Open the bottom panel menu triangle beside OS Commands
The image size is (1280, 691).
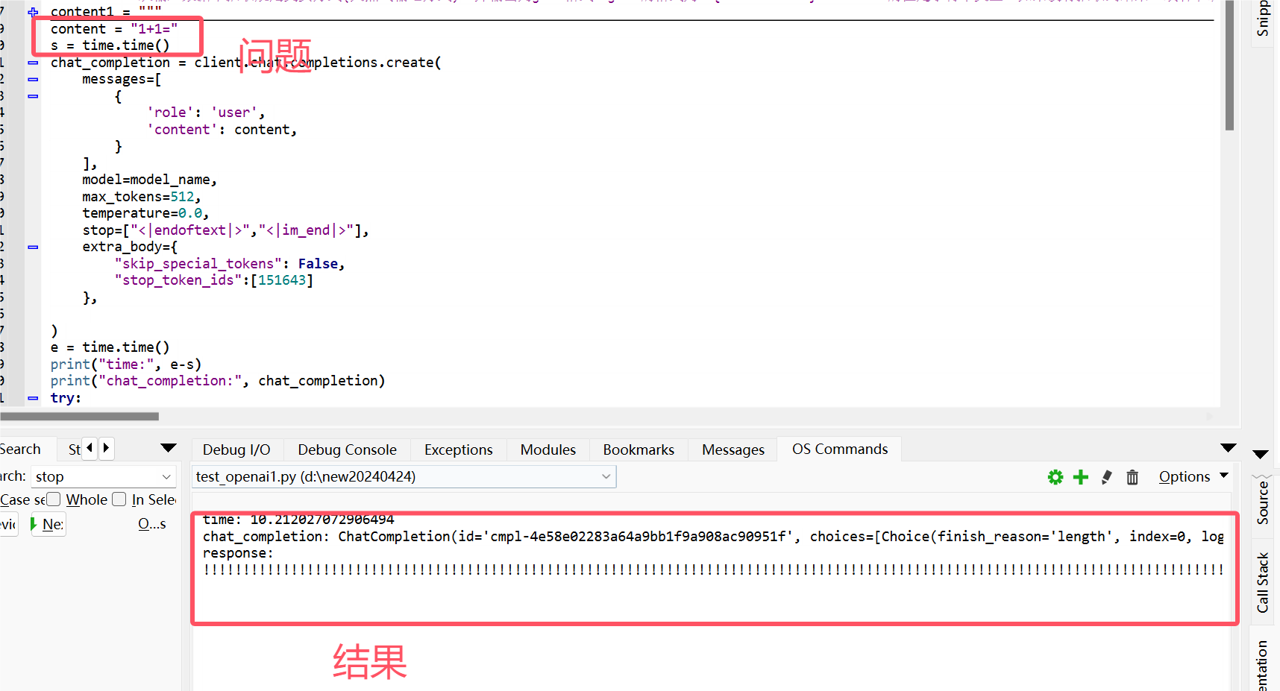[1229, 448]
